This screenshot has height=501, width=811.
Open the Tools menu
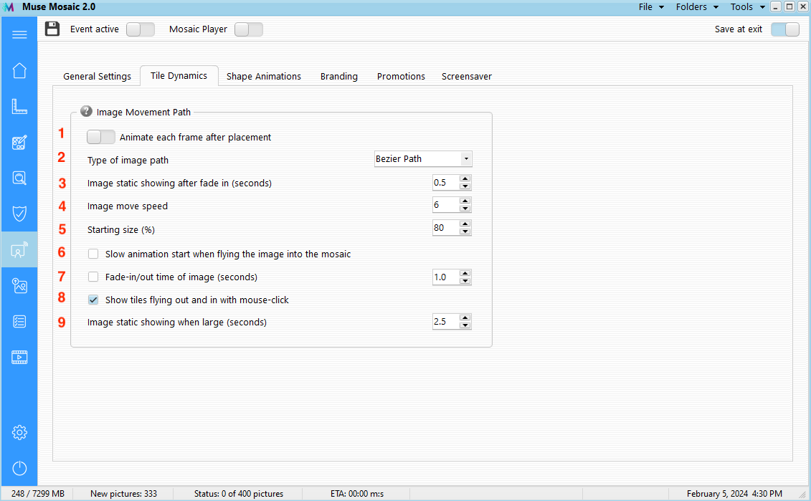747,6
